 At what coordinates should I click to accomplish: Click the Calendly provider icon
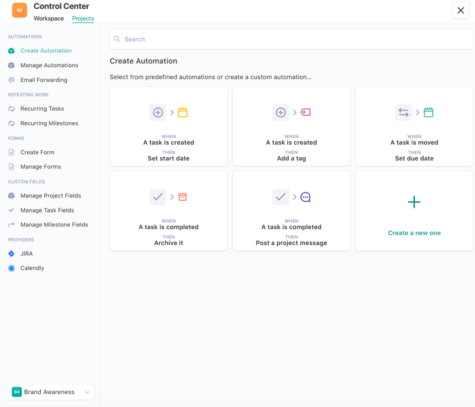11,268
